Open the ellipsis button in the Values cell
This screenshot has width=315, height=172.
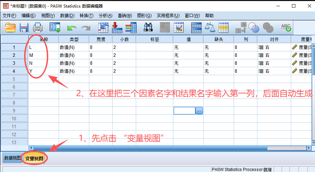[x=199, y=111]
